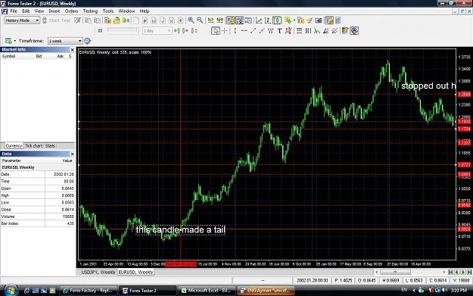
Task: Click the 'stopped out h' chart label
Action: click(x=428, y=86)
